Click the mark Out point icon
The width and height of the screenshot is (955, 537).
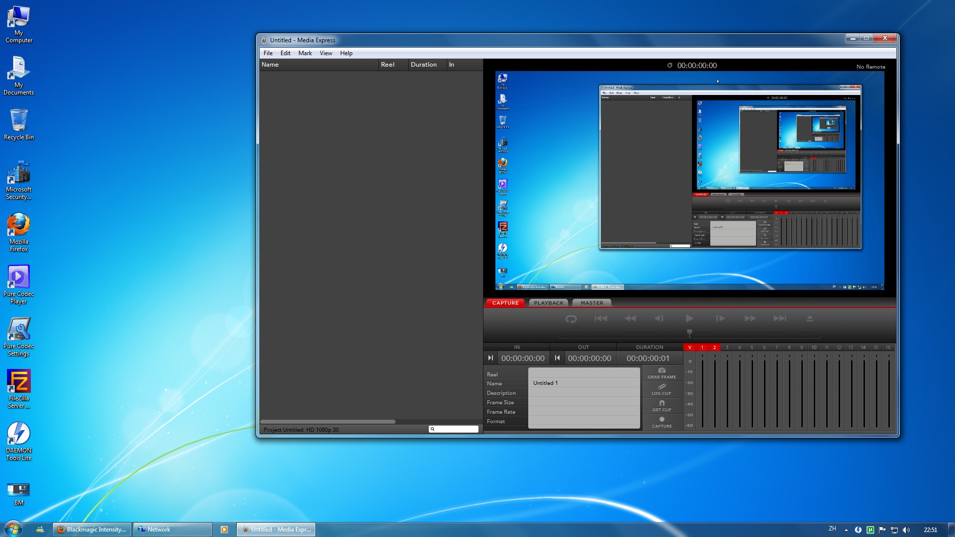pyautogui.click(x=557, y=358)
